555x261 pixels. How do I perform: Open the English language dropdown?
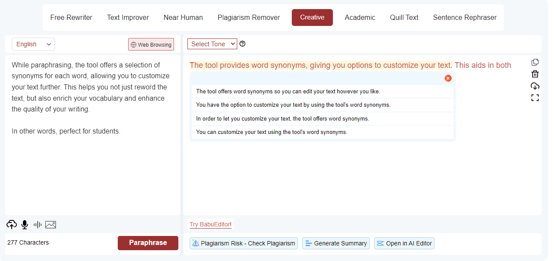click(33, 44)
